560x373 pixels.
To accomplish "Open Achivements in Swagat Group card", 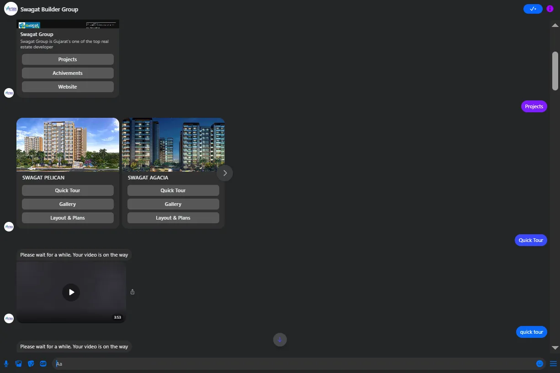I will [x=68, y=73].
